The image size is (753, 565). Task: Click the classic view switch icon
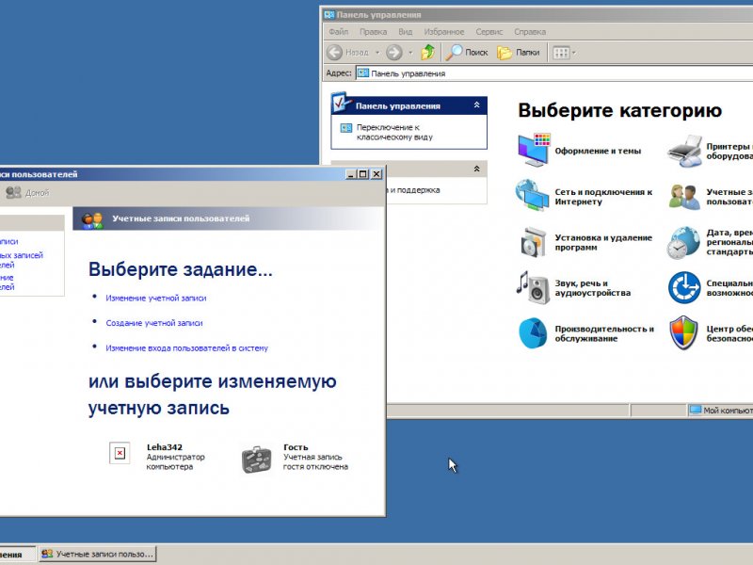pyautogui.click(x=345, y=128)
